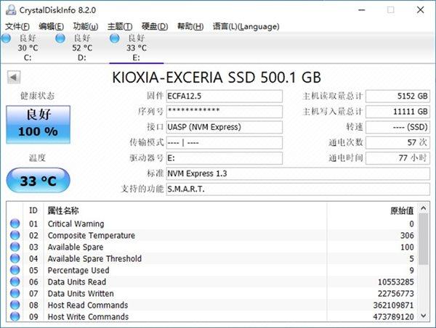Click status orb beside Critical Warning
The width and height of the screenshot is (436, 328).
(15, 224)
